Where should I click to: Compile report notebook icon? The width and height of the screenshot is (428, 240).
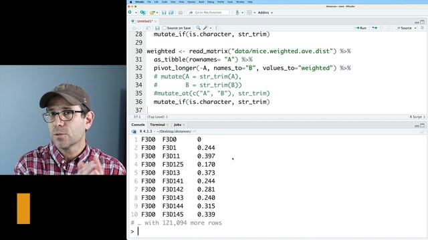click(217, 28)
